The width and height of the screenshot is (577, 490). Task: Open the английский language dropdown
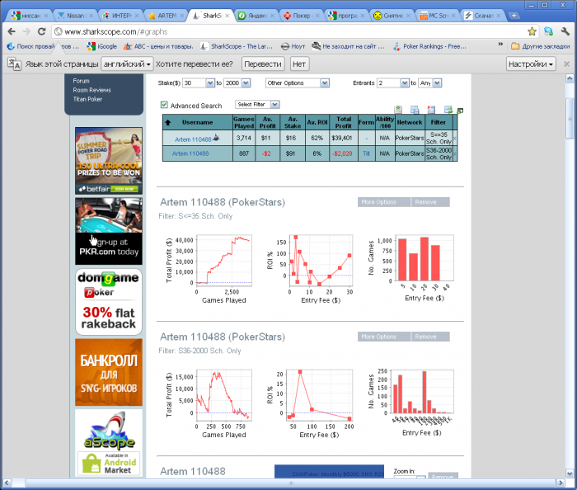[127, 64]
